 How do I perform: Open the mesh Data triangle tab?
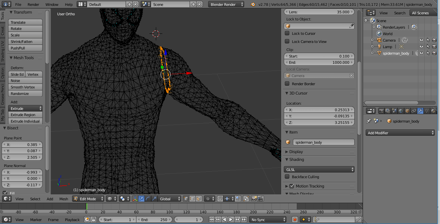coord(427,111)
